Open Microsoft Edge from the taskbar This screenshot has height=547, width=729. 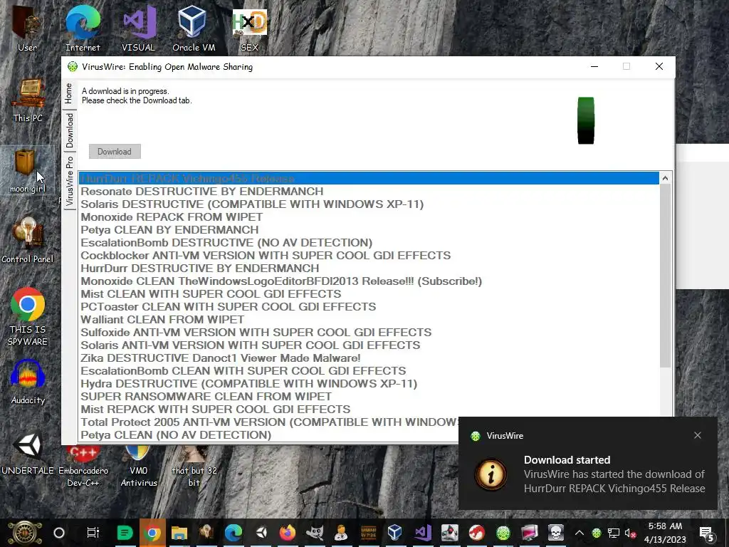(234, 533)
